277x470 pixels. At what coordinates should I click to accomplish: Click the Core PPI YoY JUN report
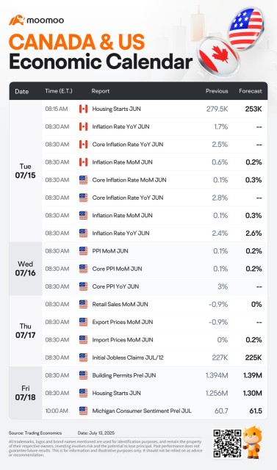(x=115, y=286)
